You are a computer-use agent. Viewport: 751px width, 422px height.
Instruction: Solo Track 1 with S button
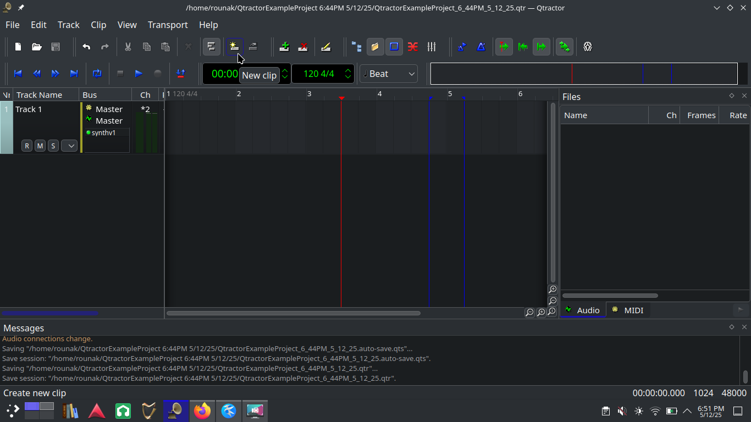pos(53,146)
